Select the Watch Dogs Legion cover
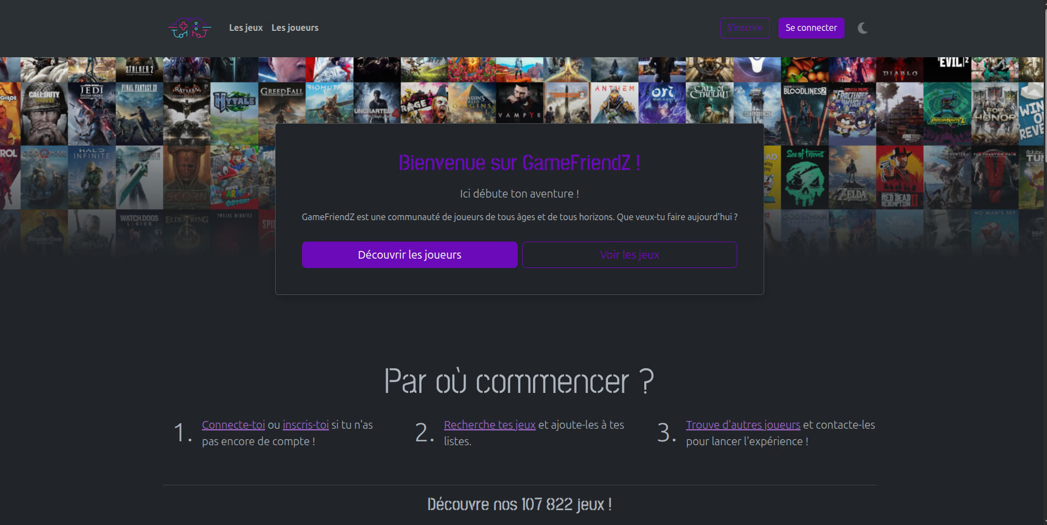1047x525 pixels. coord(139,234)
